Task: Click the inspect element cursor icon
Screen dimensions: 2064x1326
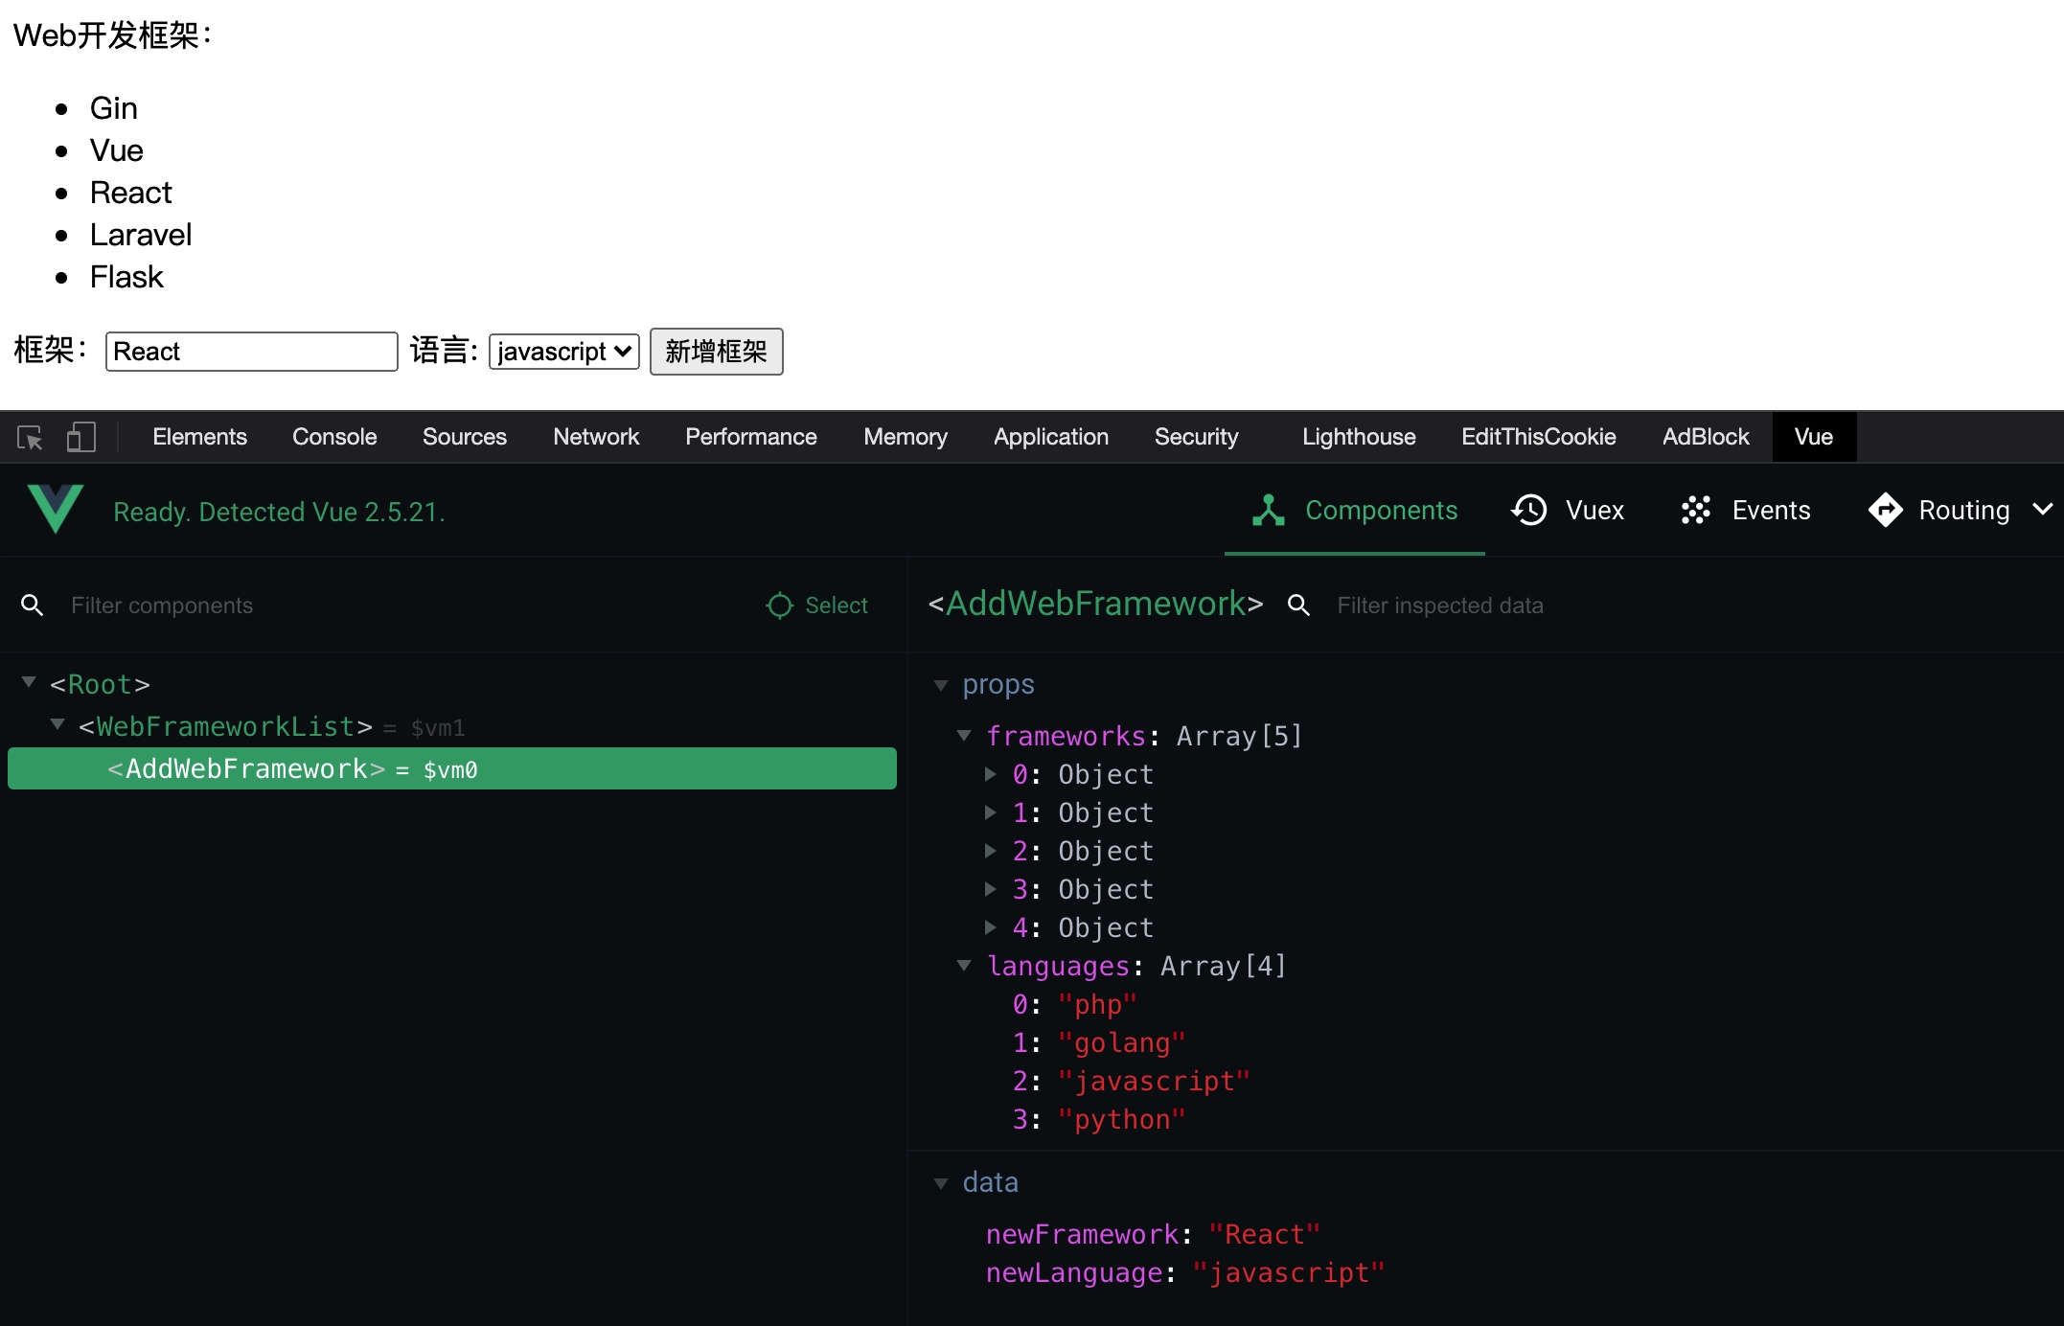Action: tap(30, 438)
